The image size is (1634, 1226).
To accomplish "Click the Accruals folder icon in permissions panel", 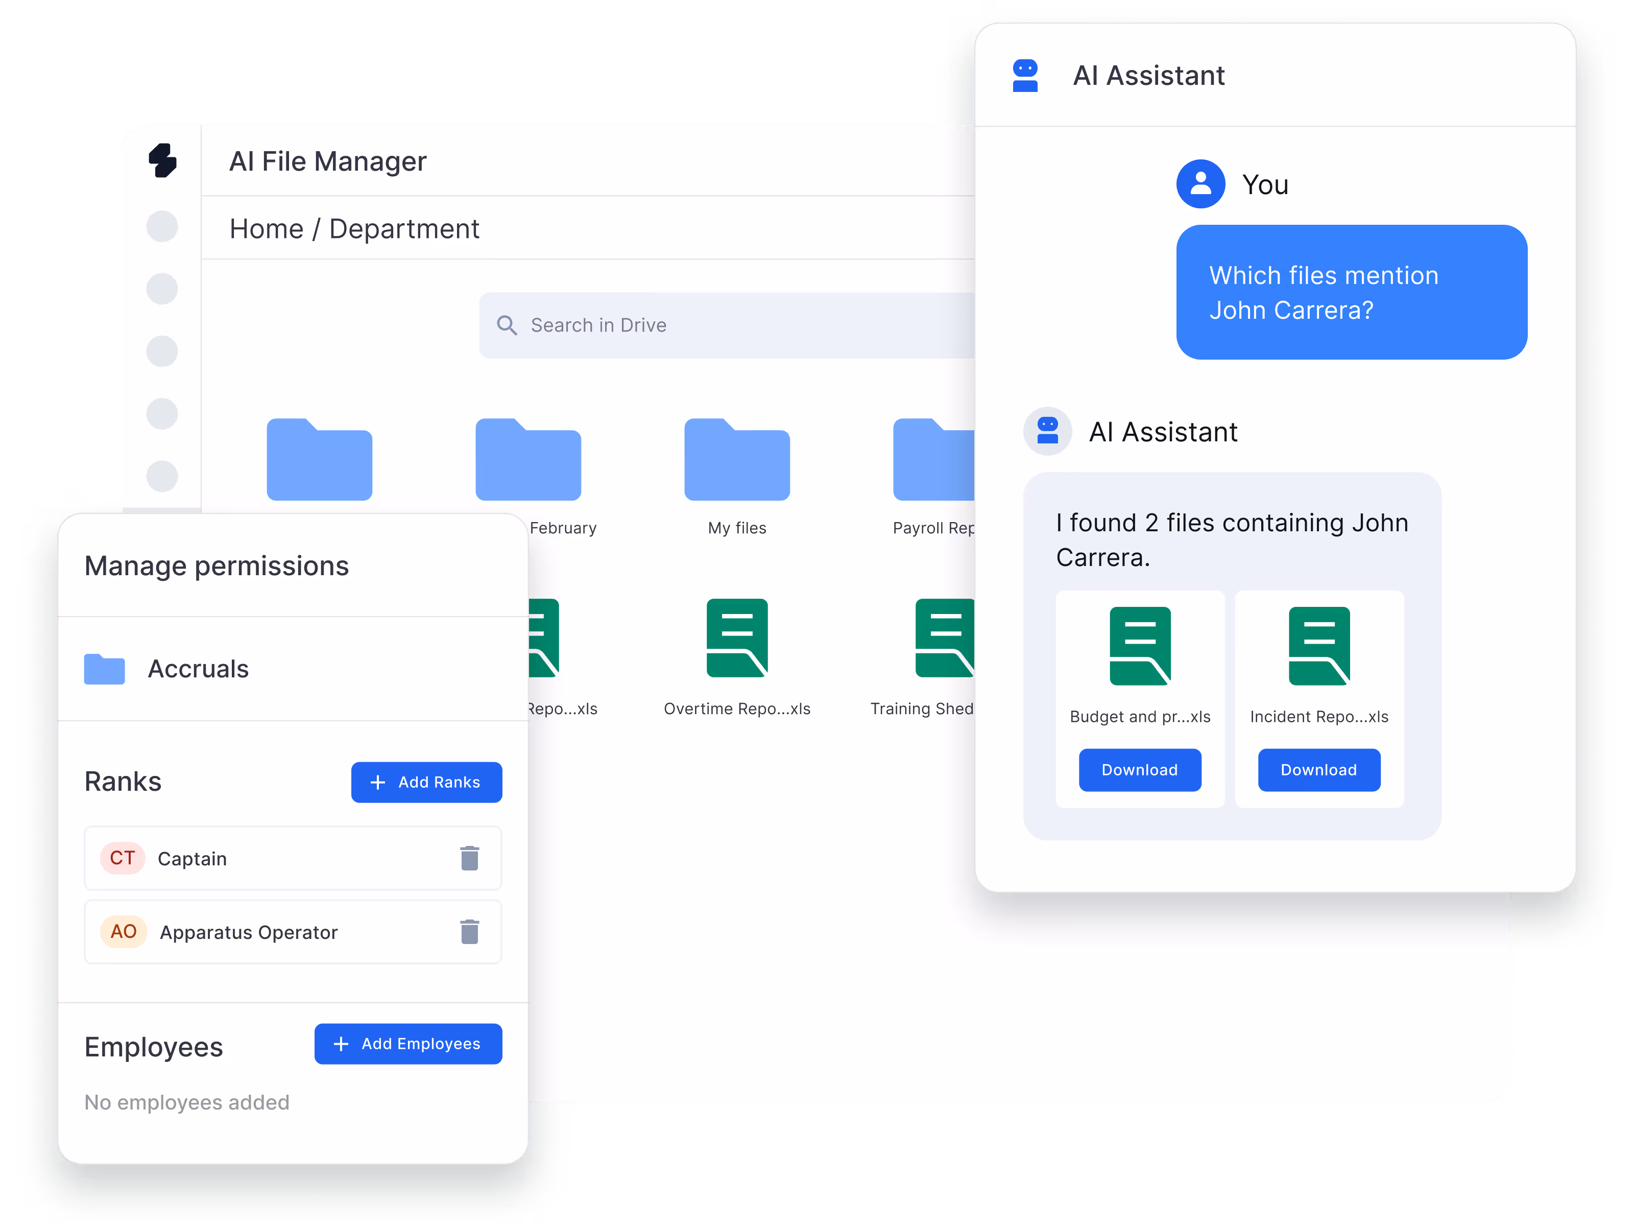I will click(x=104, y=669).
